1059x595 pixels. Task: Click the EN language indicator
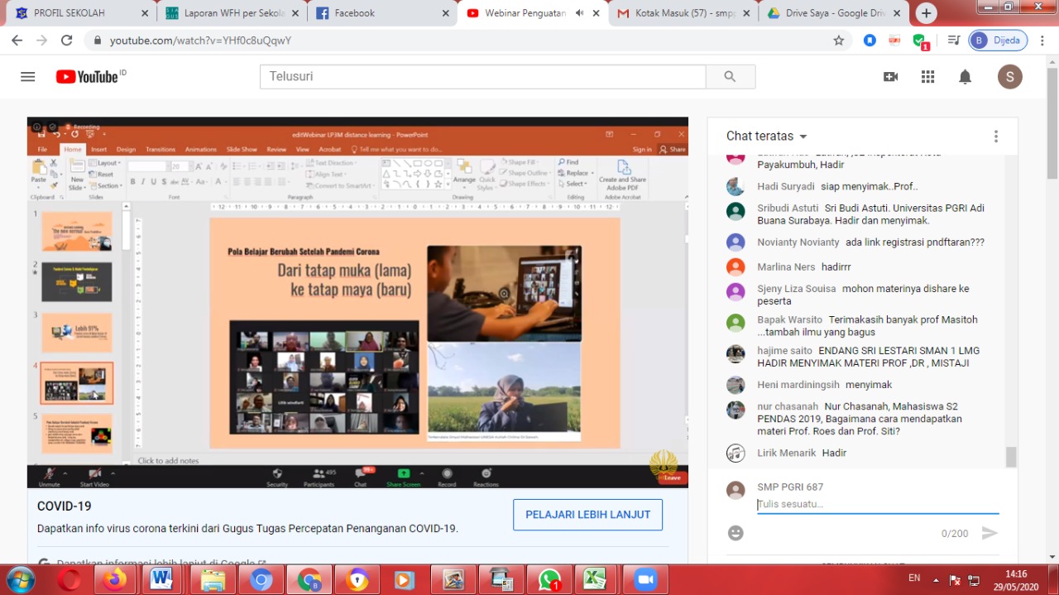pos(914,578)
